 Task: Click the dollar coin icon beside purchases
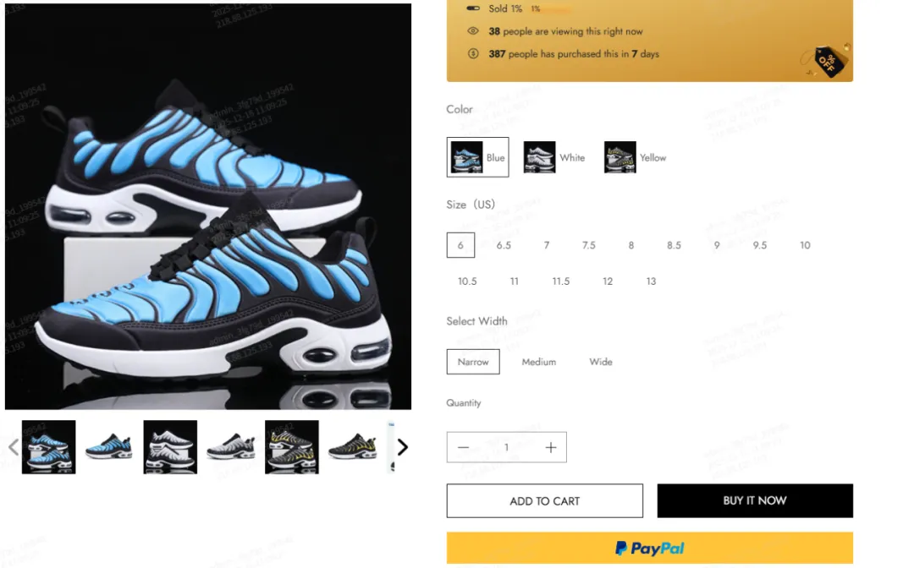[x=473, y=53]
